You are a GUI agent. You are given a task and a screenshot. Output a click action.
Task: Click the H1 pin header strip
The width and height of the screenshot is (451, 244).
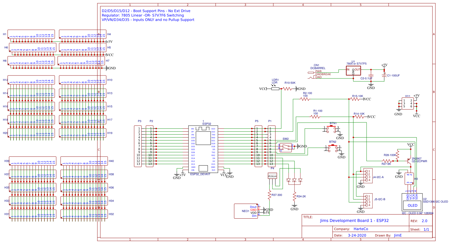point(31,34)
